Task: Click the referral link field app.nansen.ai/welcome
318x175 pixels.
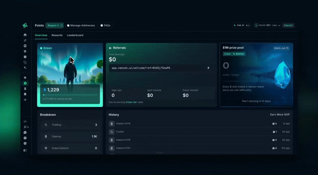Action: click(161, 68)
